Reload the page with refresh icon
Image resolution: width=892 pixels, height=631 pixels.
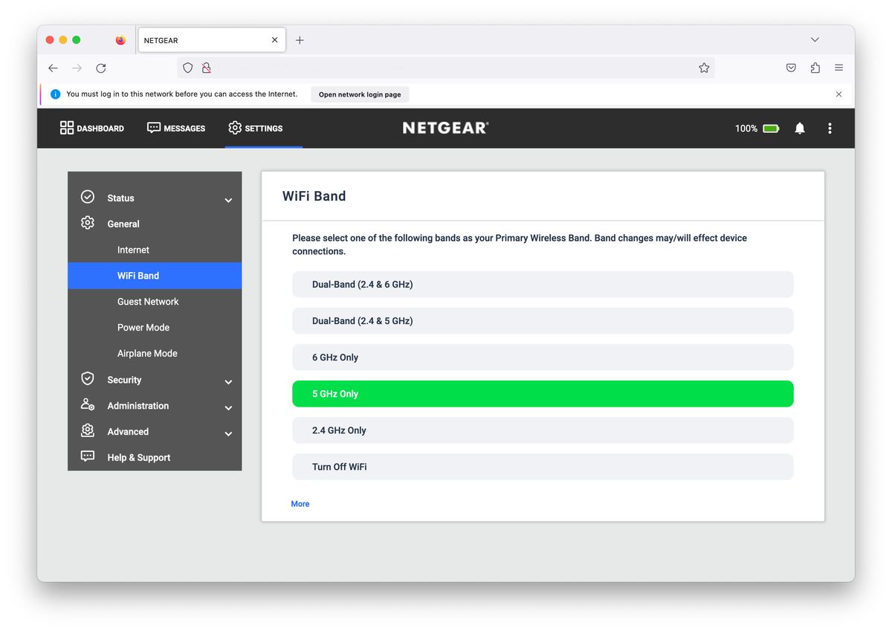pos(101,68)
